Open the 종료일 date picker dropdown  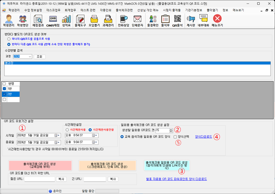(x=59, y=142)
